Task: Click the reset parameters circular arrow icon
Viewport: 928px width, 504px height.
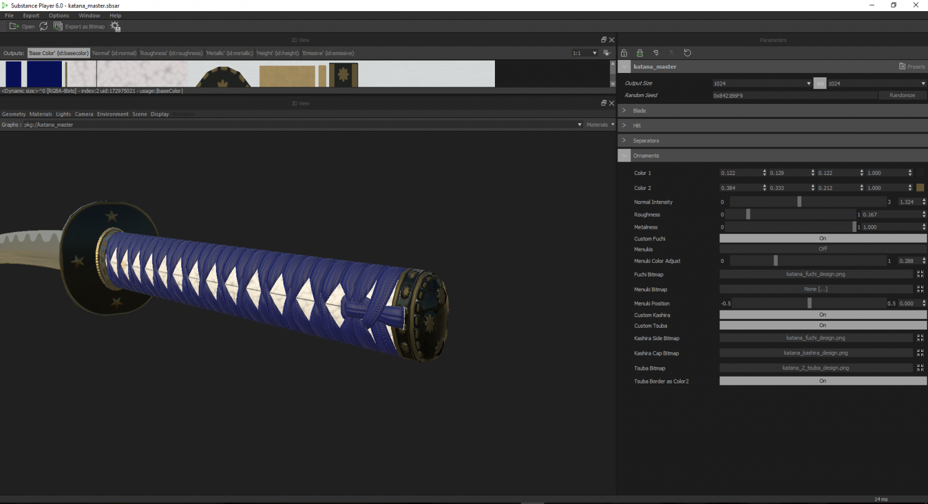Action: [x=687, y=53]
